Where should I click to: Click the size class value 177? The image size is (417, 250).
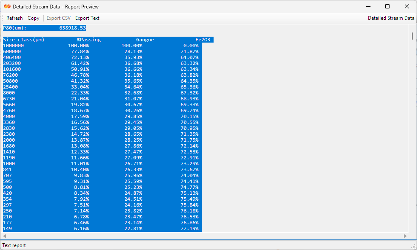click(8, 223)
